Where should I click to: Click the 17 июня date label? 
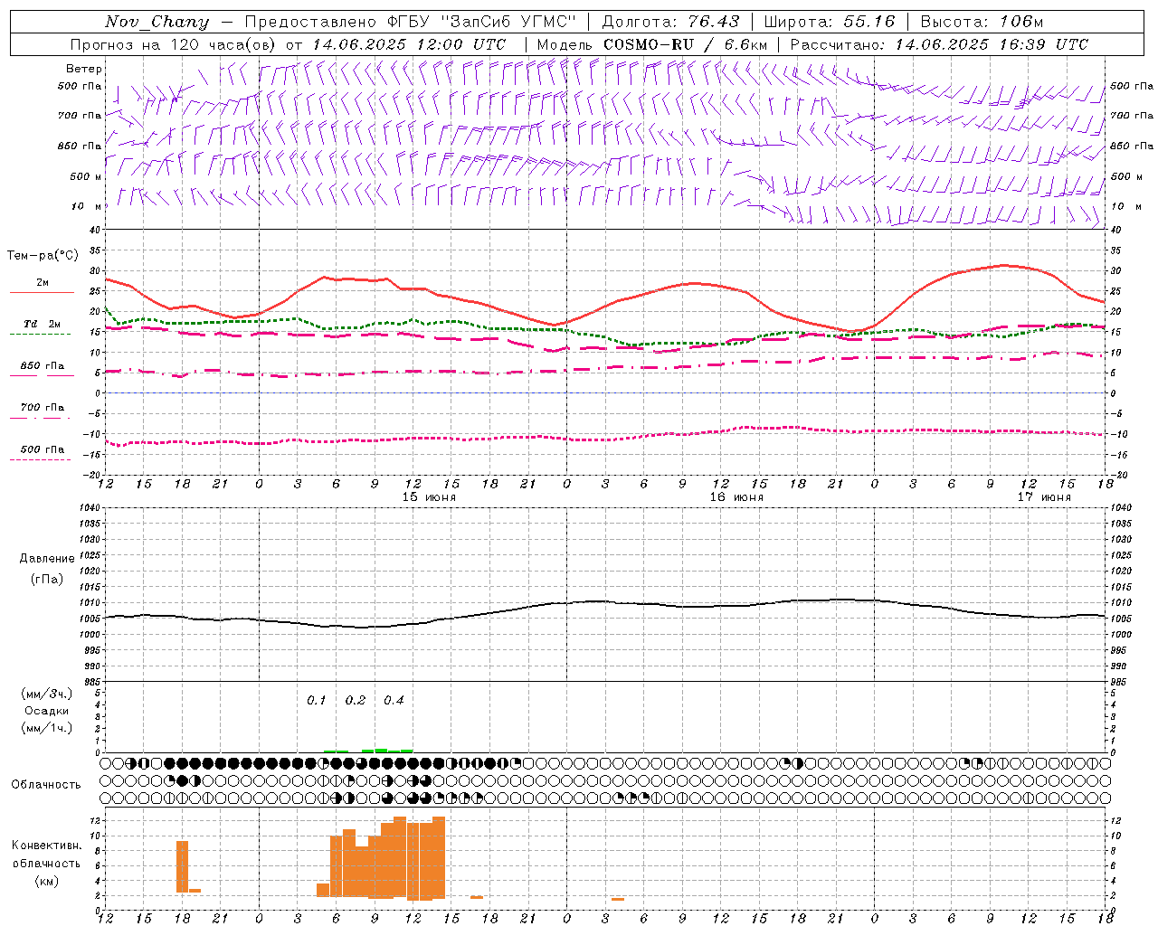coord(1043,497)
